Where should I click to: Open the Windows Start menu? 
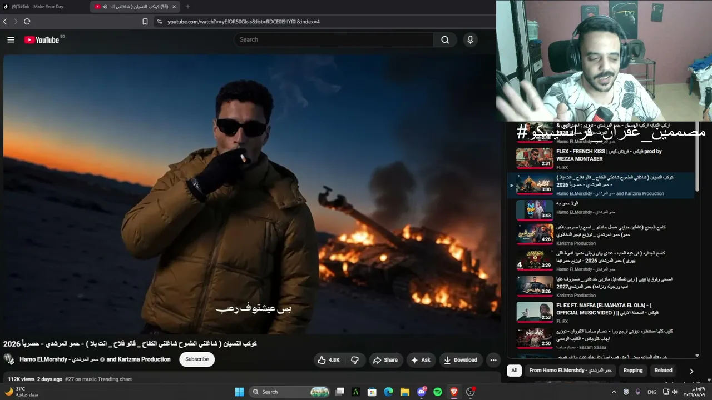tap(239, 392)
